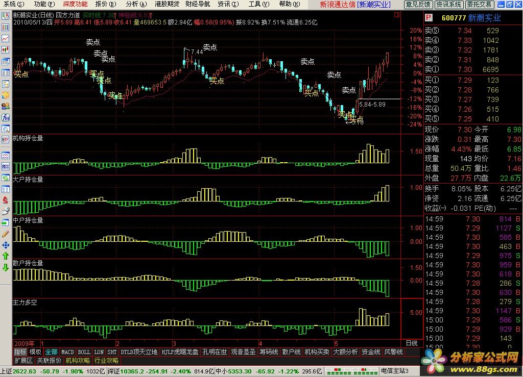Select the 大额分析 tab
Viewport: 523px width, 377px height.
point(345,351)
